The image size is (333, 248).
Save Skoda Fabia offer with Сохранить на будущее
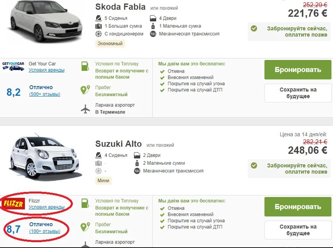(x=298, y=93)
